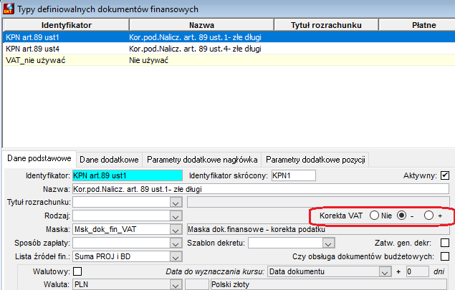Expand the Tytuł rozrachunku dropdown

[x=176, y=203]
